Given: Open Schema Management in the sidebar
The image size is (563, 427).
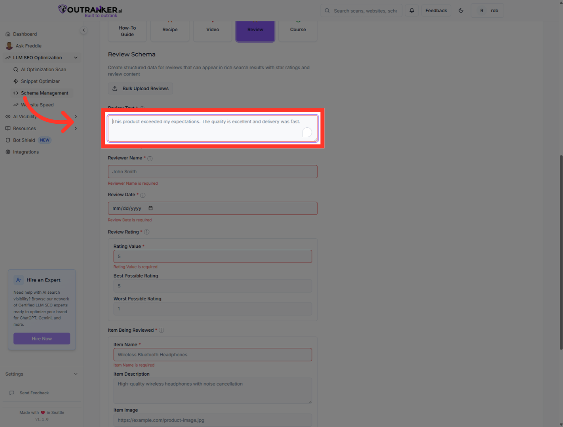Looking at the screenshot, I should [42, 93].
